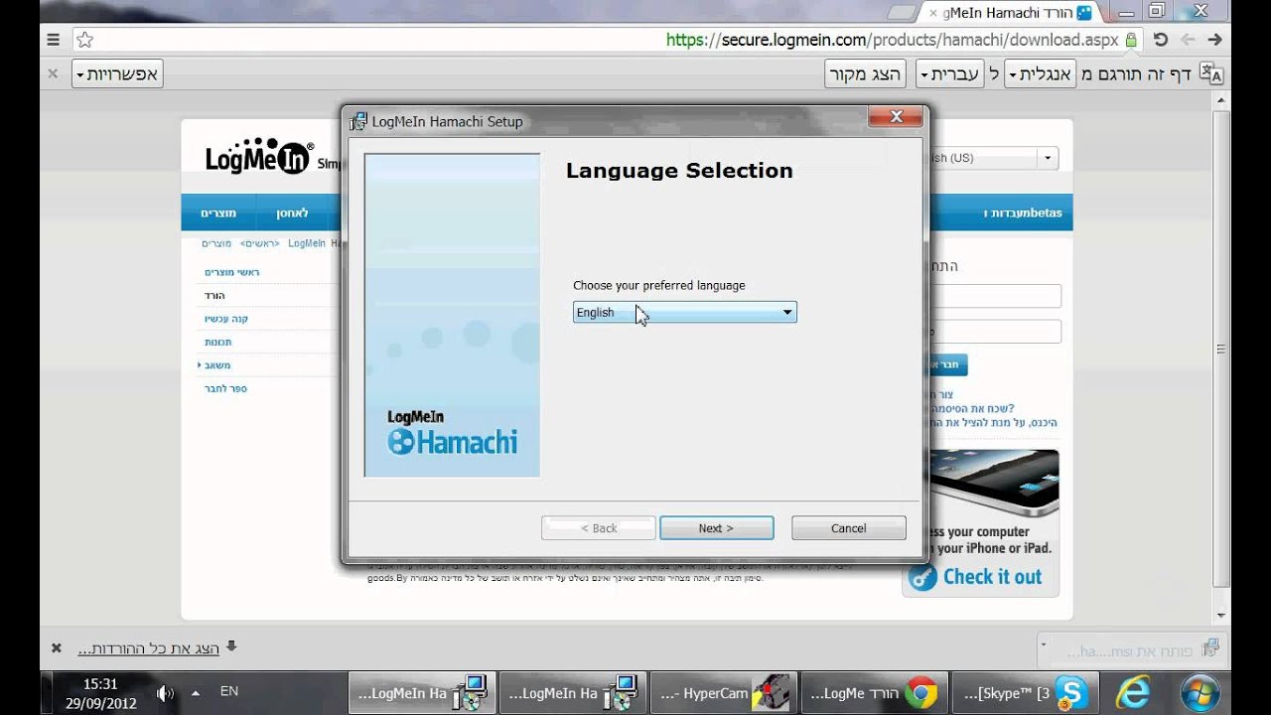Click the ראשי מוצרים sidebar link

point(232,272)
